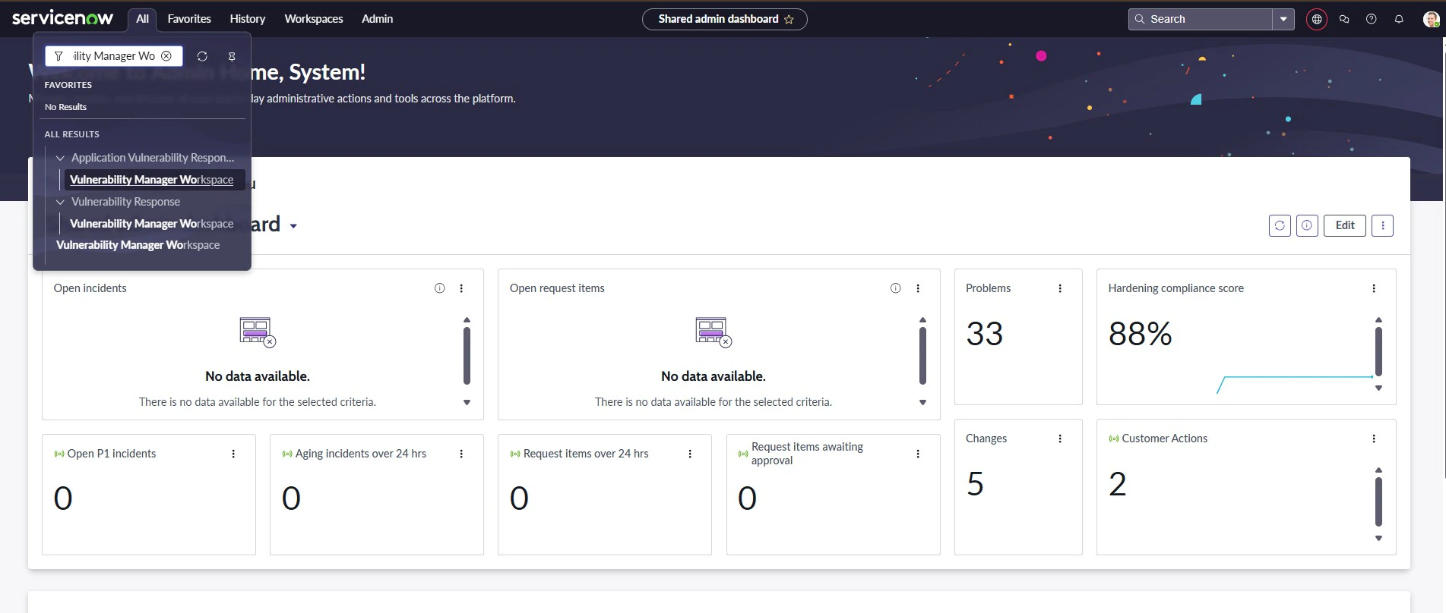
Task: Click the Aging incidents over 24 hrs value 0
Action: click(x=291, y=498)
